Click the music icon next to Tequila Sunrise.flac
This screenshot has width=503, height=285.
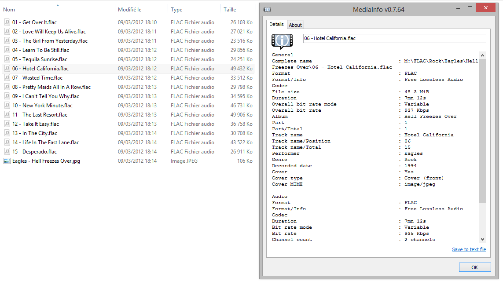(6, 59)
